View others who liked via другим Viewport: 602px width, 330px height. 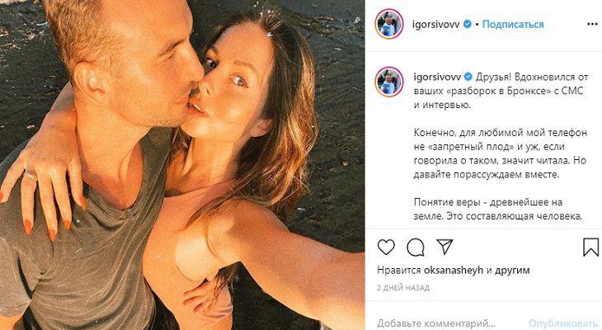pyautogui.click(x=512, y=271)
